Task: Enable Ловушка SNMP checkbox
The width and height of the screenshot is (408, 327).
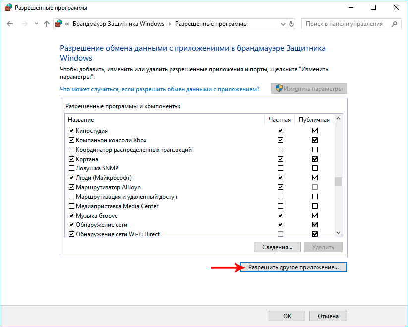Action: pyautogui.click(x=71, y=168)
